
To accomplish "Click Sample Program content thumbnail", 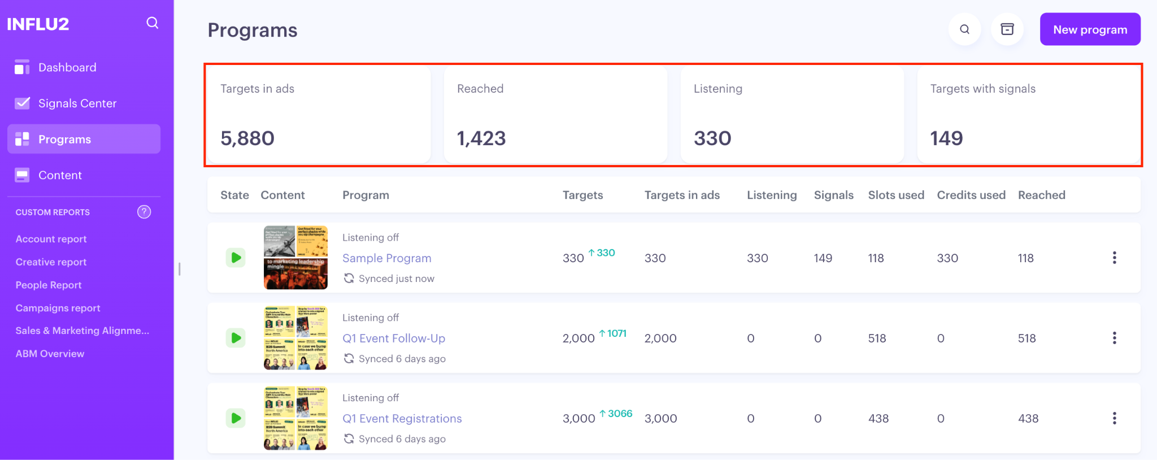I will 295,258.
